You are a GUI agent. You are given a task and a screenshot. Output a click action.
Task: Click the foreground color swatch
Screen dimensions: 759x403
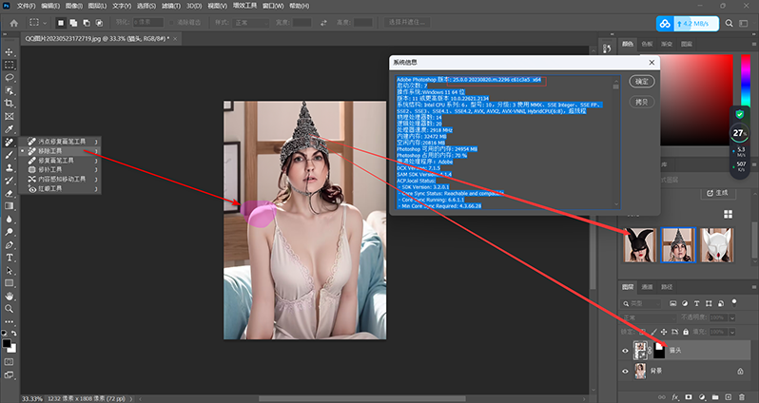7,343
